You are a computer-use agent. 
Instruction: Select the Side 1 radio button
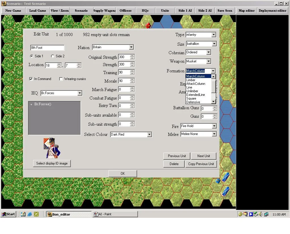point(32,56)
